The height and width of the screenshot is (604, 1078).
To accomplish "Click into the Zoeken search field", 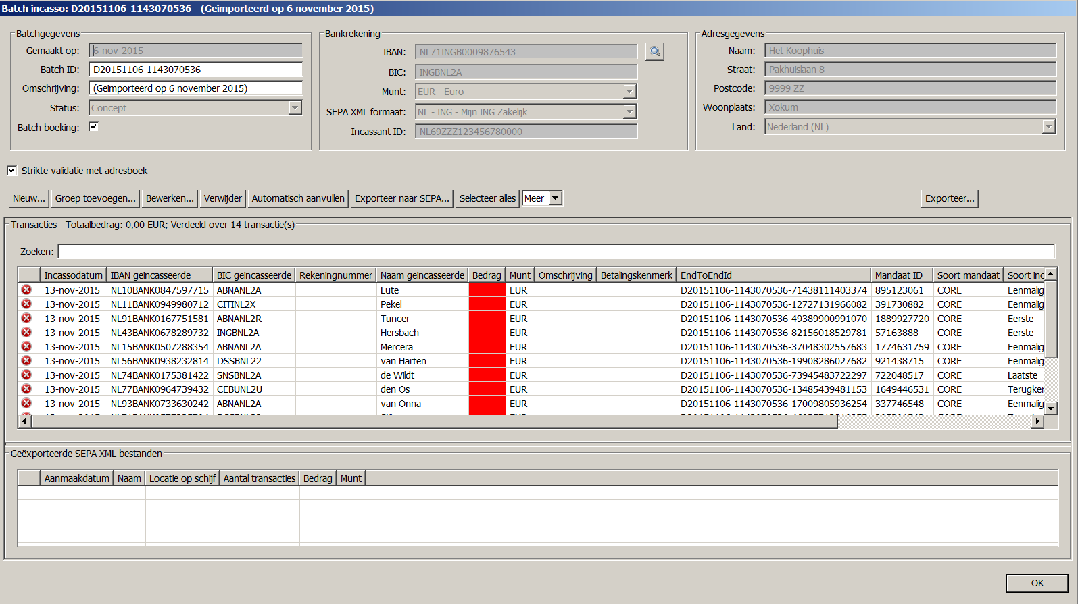I will tap(556, 252).
